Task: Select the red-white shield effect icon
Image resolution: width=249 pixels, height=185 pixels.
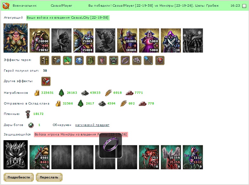Action: pos(102,60)
